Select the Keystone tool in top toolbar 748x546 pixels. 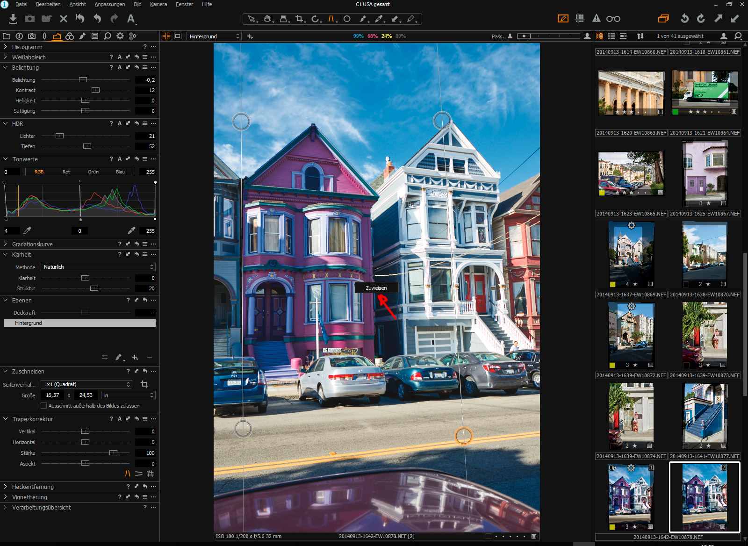tap(332, 19)
